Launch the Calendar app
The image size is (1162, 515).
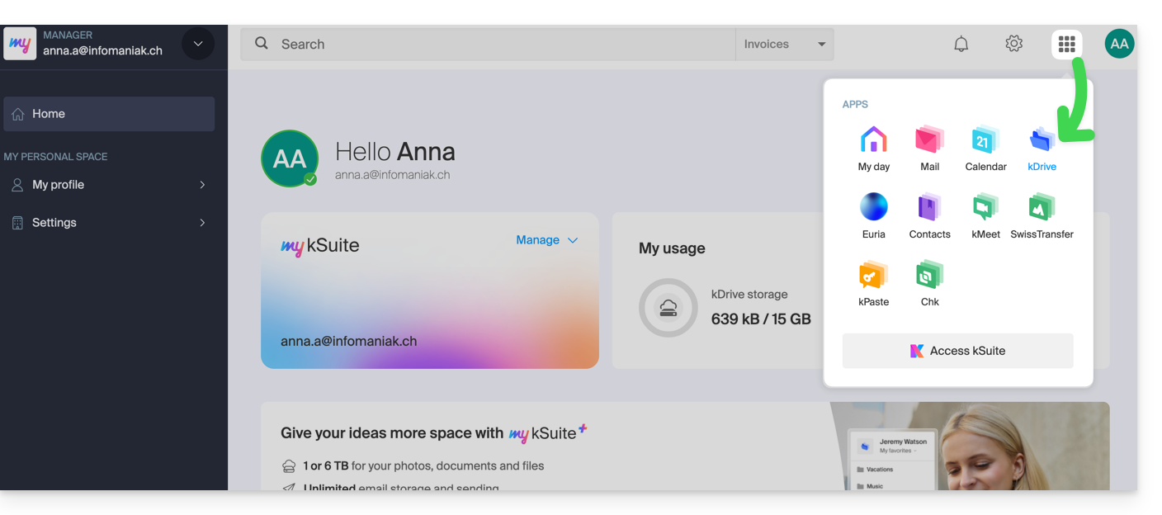pyautogui.click(x=985, y=140)
